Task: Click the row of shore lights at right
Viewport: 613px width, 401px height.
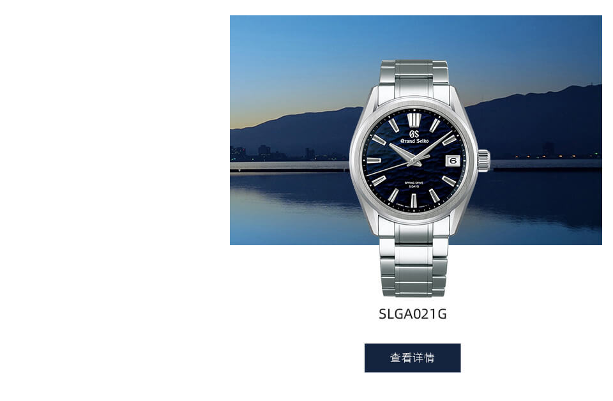Action: (x=555, y=156)
